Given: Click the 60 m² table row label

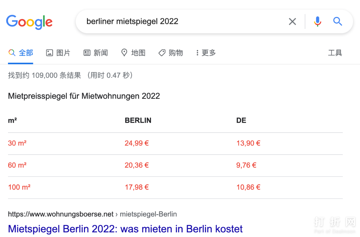Looking at the screenshot, I should click(x=17, y=165).
